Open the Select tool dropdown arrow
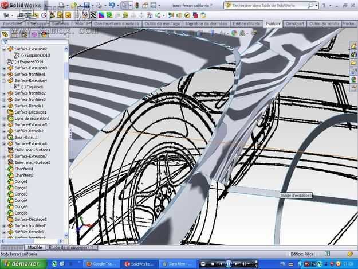Image resolution: width=358 pixels, height=269 pixels. 131,5
